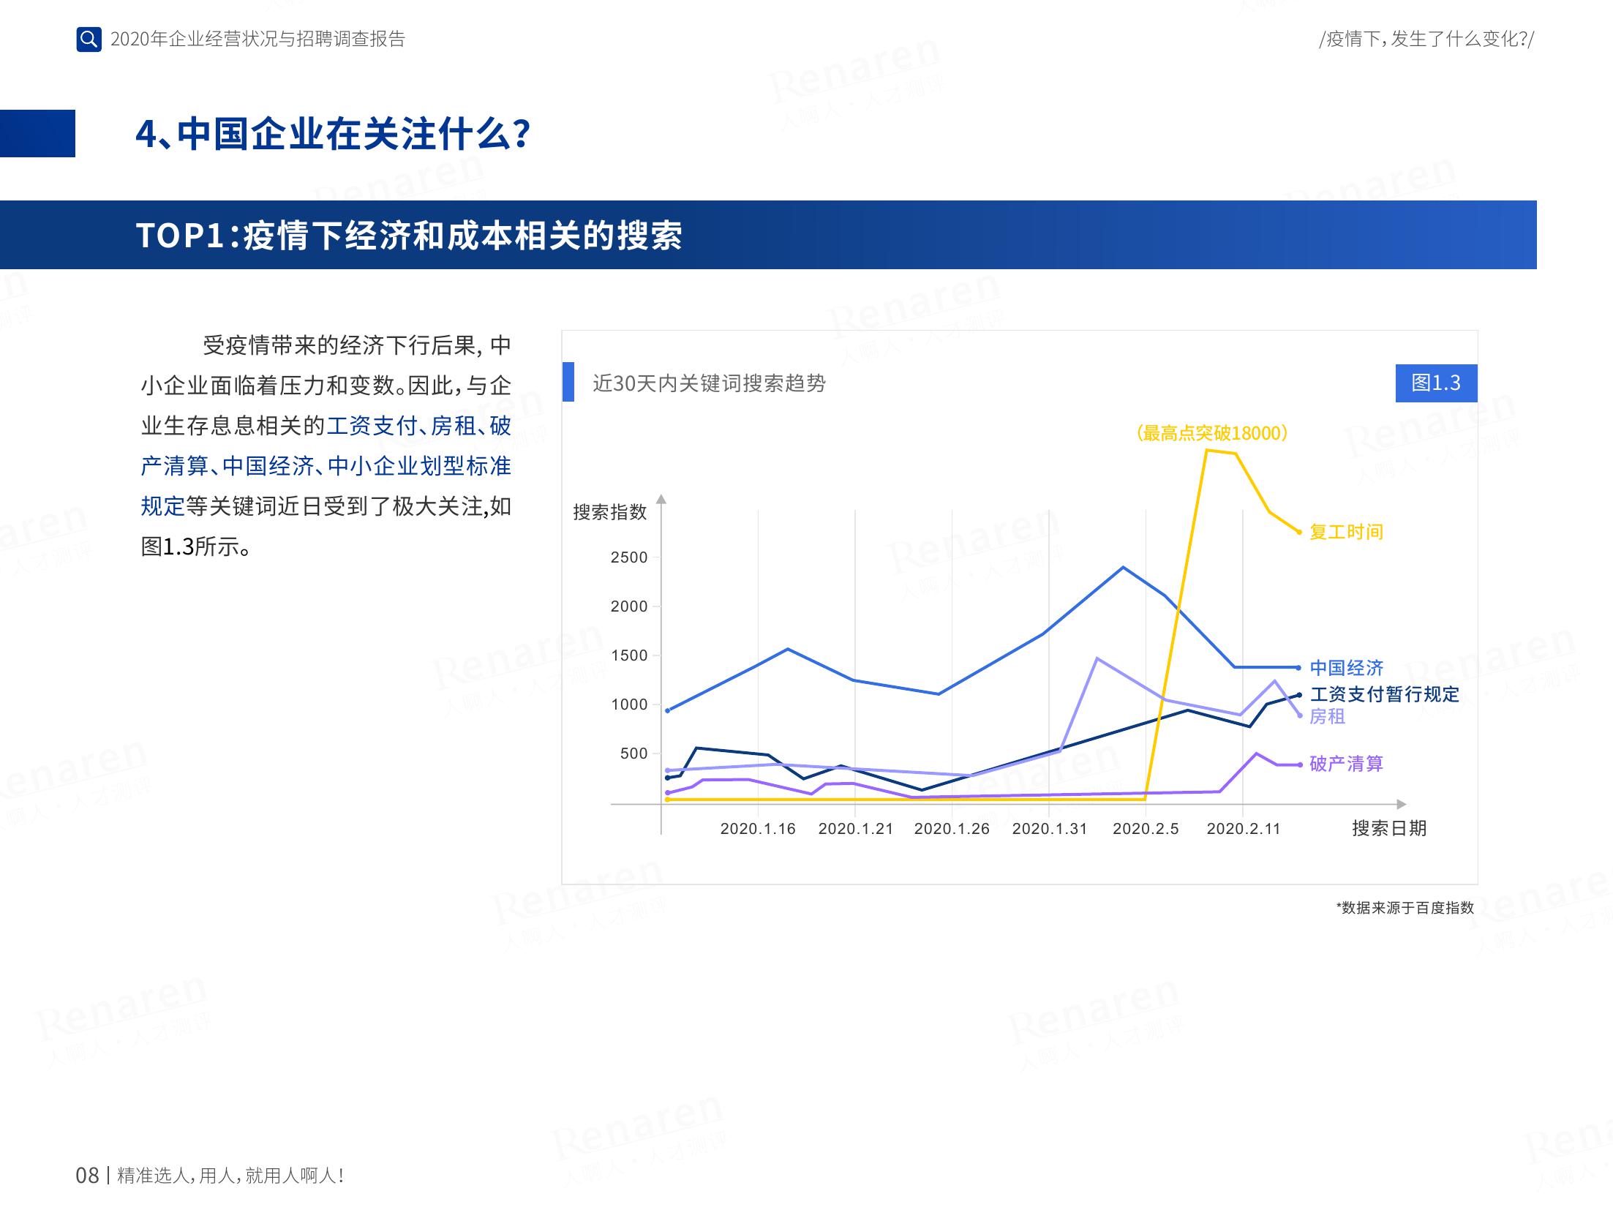This screenshot has height=1210, width=1613.
Task: Click the magnifier search icon in header
Action: pos(89,39)
